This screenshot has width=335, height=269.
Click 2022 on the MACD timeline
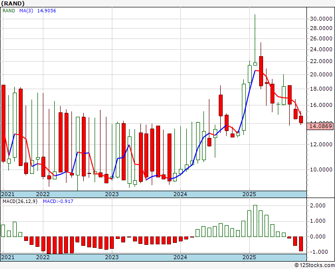pyautogui.click(x=43, y=257)
